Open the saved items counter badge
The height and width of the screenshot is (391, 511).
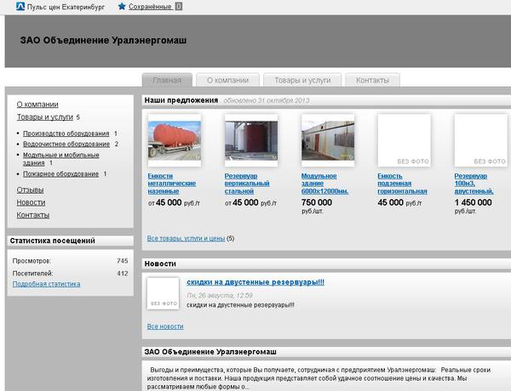pos(178,6)
